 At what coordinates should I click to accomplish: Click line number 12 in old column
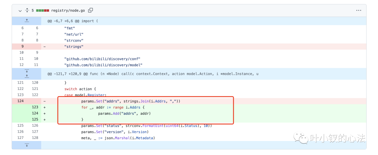coord(21,65)
